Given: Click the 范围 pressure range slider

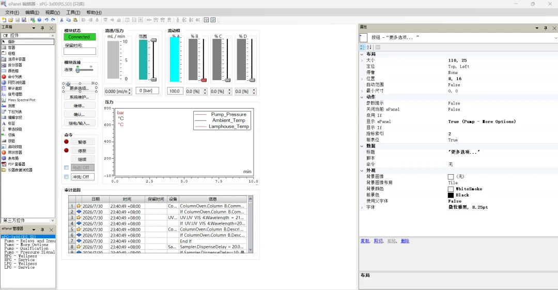Looking at the screenshot, I should [x=153, y=60].
